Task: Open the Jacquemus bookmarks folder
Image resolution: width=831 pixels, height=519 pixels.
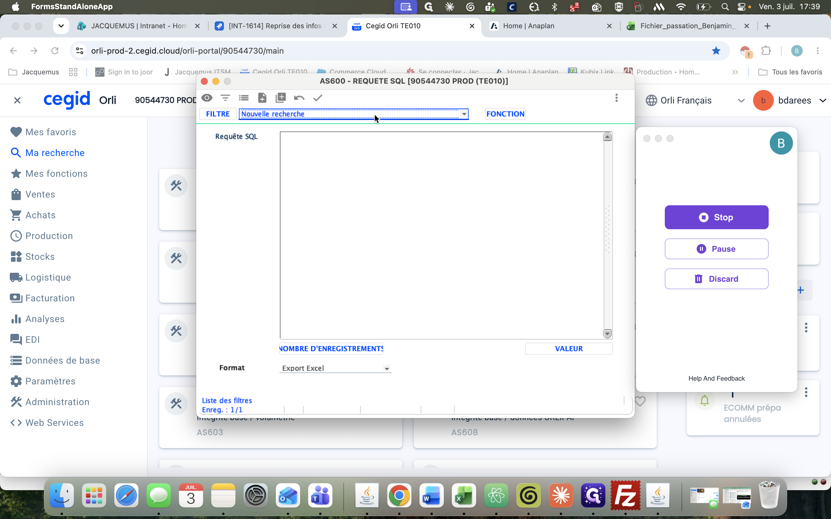Action: click(x=34, y=72)
